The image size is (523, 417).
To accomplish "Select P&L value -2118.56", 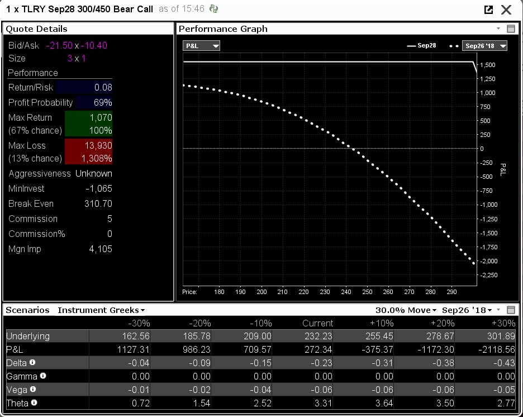I will (497, 349).
